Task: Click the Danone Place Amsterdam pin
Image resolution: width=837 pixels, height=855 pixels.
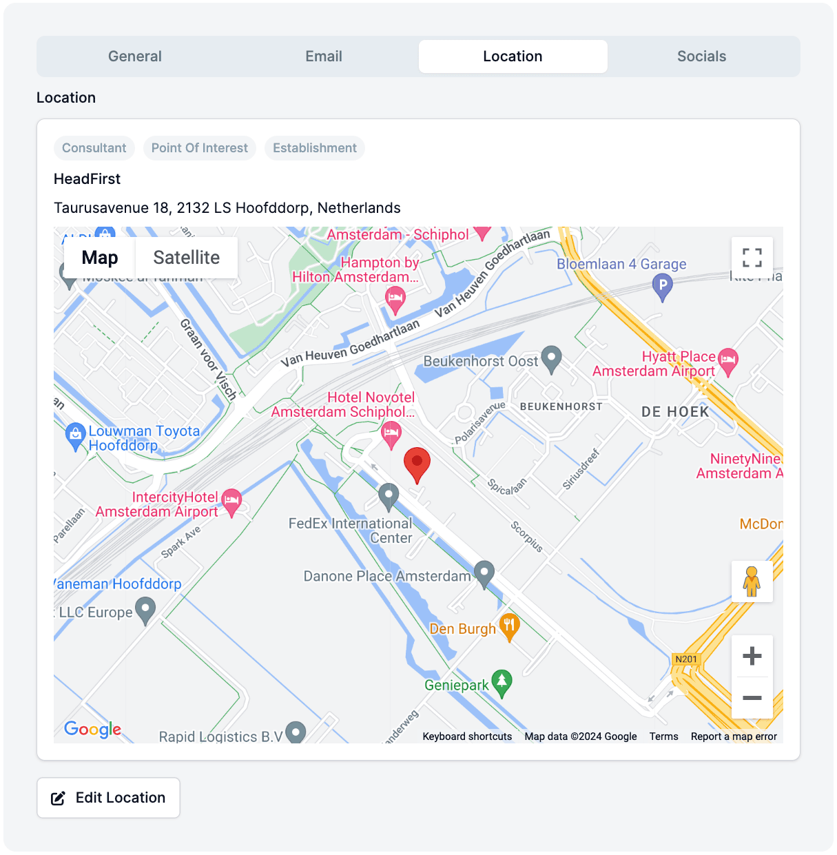Action: pyautogui.click(x=484, y=574)
